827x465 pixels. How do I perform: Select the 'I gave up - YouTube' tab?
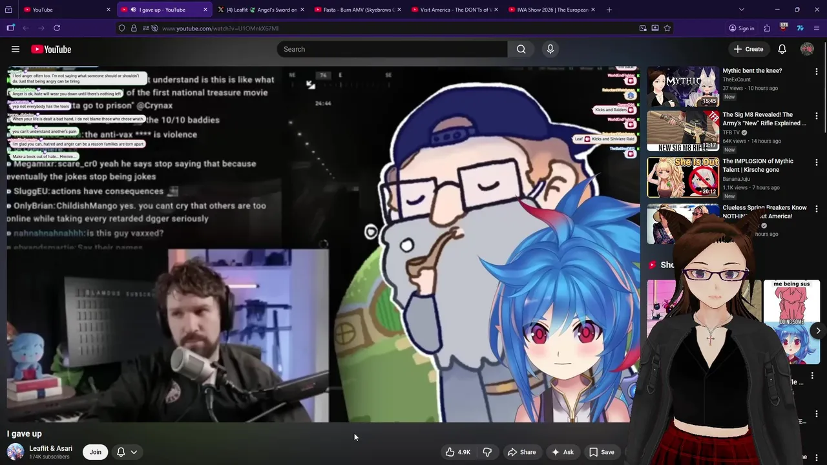point(164,10)
